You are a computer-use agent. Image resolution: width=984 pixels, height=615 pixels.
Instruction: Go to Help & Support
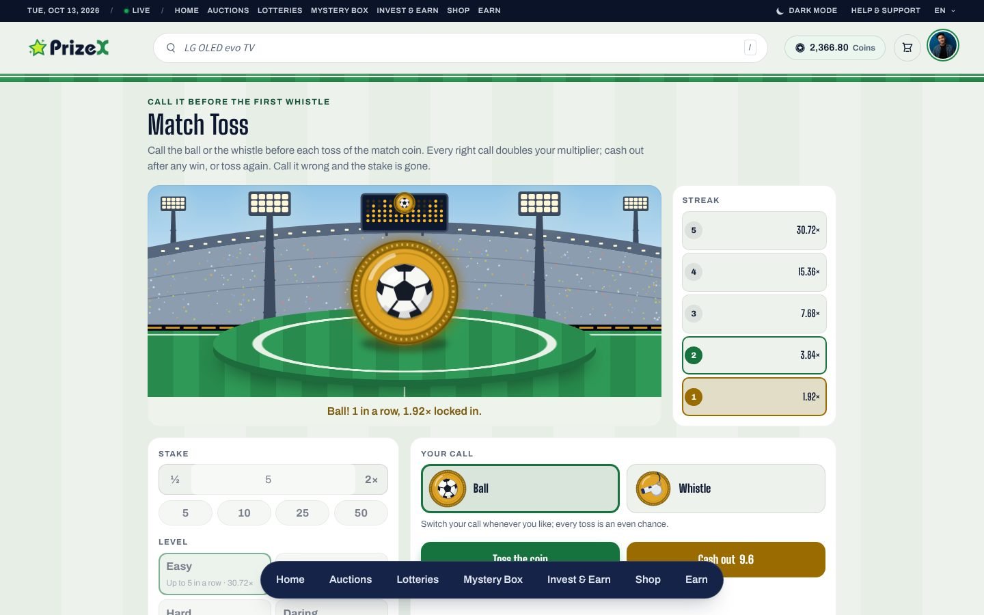coord(886,11)
